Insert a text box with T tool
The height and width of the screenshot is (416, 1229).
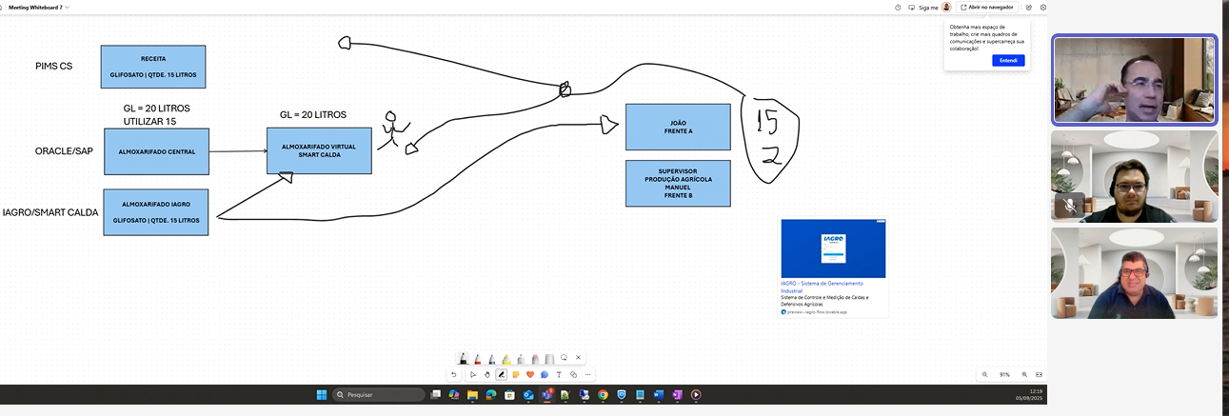click(559, 375)
